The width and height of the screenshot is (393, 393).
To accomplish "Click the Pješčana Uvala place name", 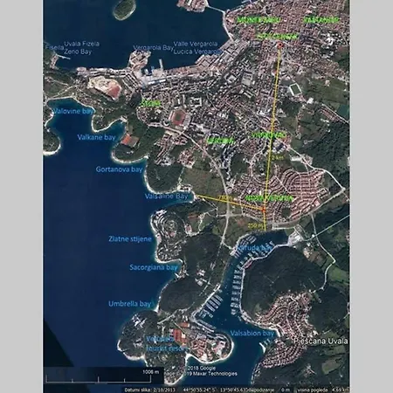I will click(x=321, y=341).
